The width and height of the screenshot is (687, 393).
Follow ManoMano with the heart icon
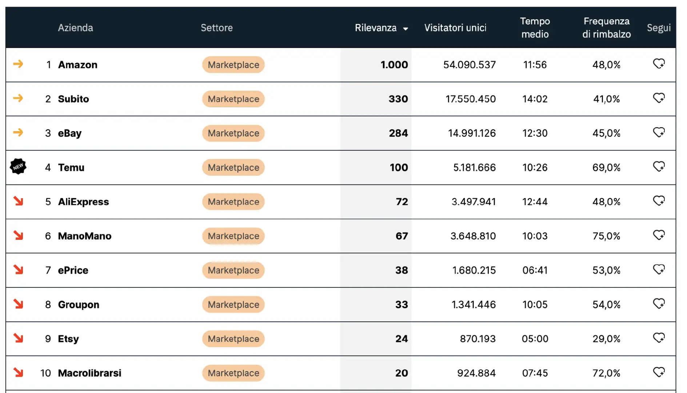click(x=659, y=235)
